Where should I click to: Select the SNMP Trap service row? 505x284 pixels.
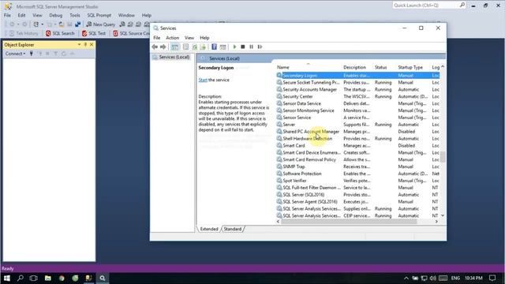[357, 166]
